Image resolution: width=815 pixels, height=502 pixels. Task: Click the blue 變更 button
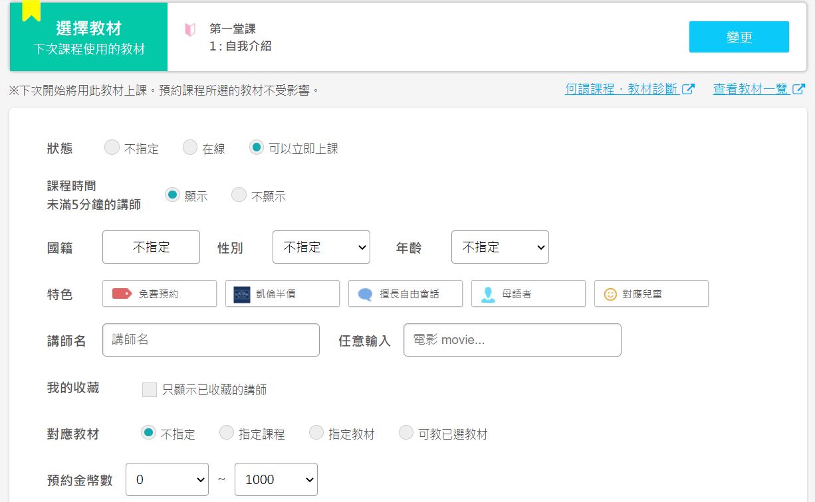[739, 37]
